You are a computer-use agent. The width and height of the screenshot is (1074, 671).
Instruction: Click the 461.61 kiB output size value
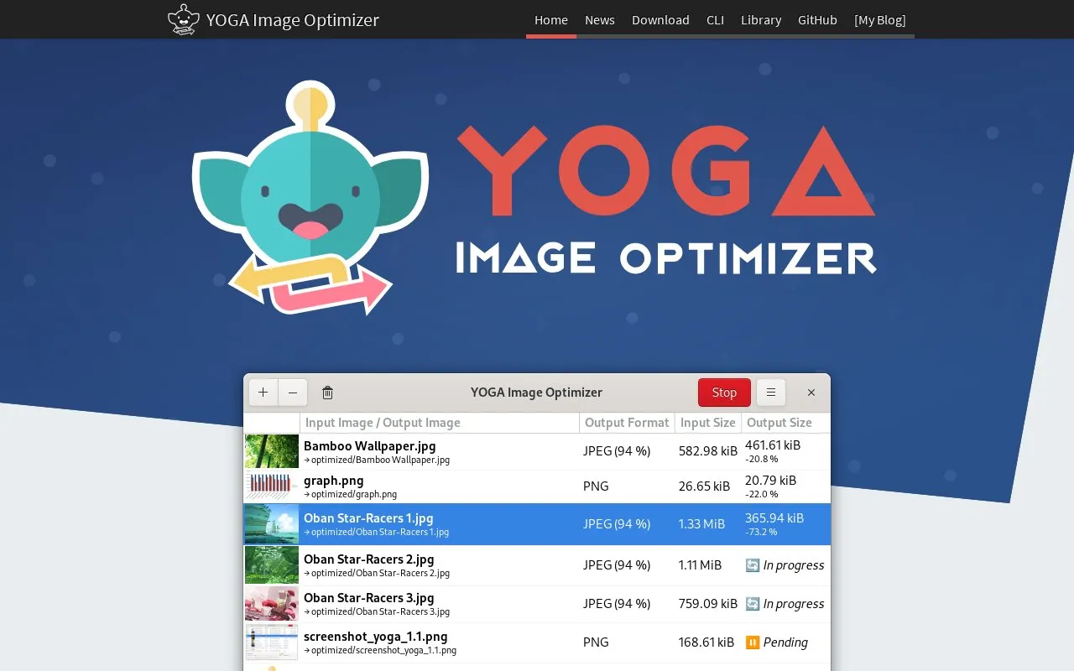click(x=773, y=445)
